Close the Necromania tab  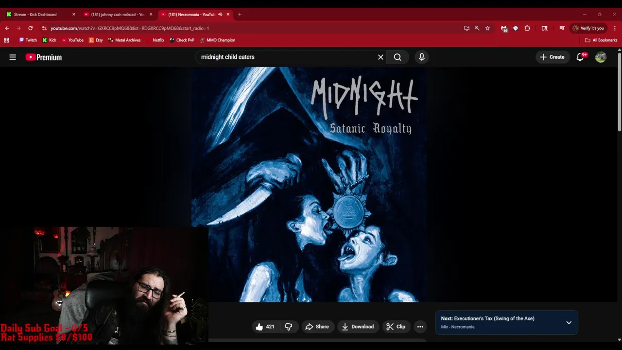[x=228, y=15]
